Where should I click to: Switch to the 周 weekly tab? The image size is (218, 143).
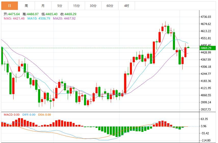point(26,6)
